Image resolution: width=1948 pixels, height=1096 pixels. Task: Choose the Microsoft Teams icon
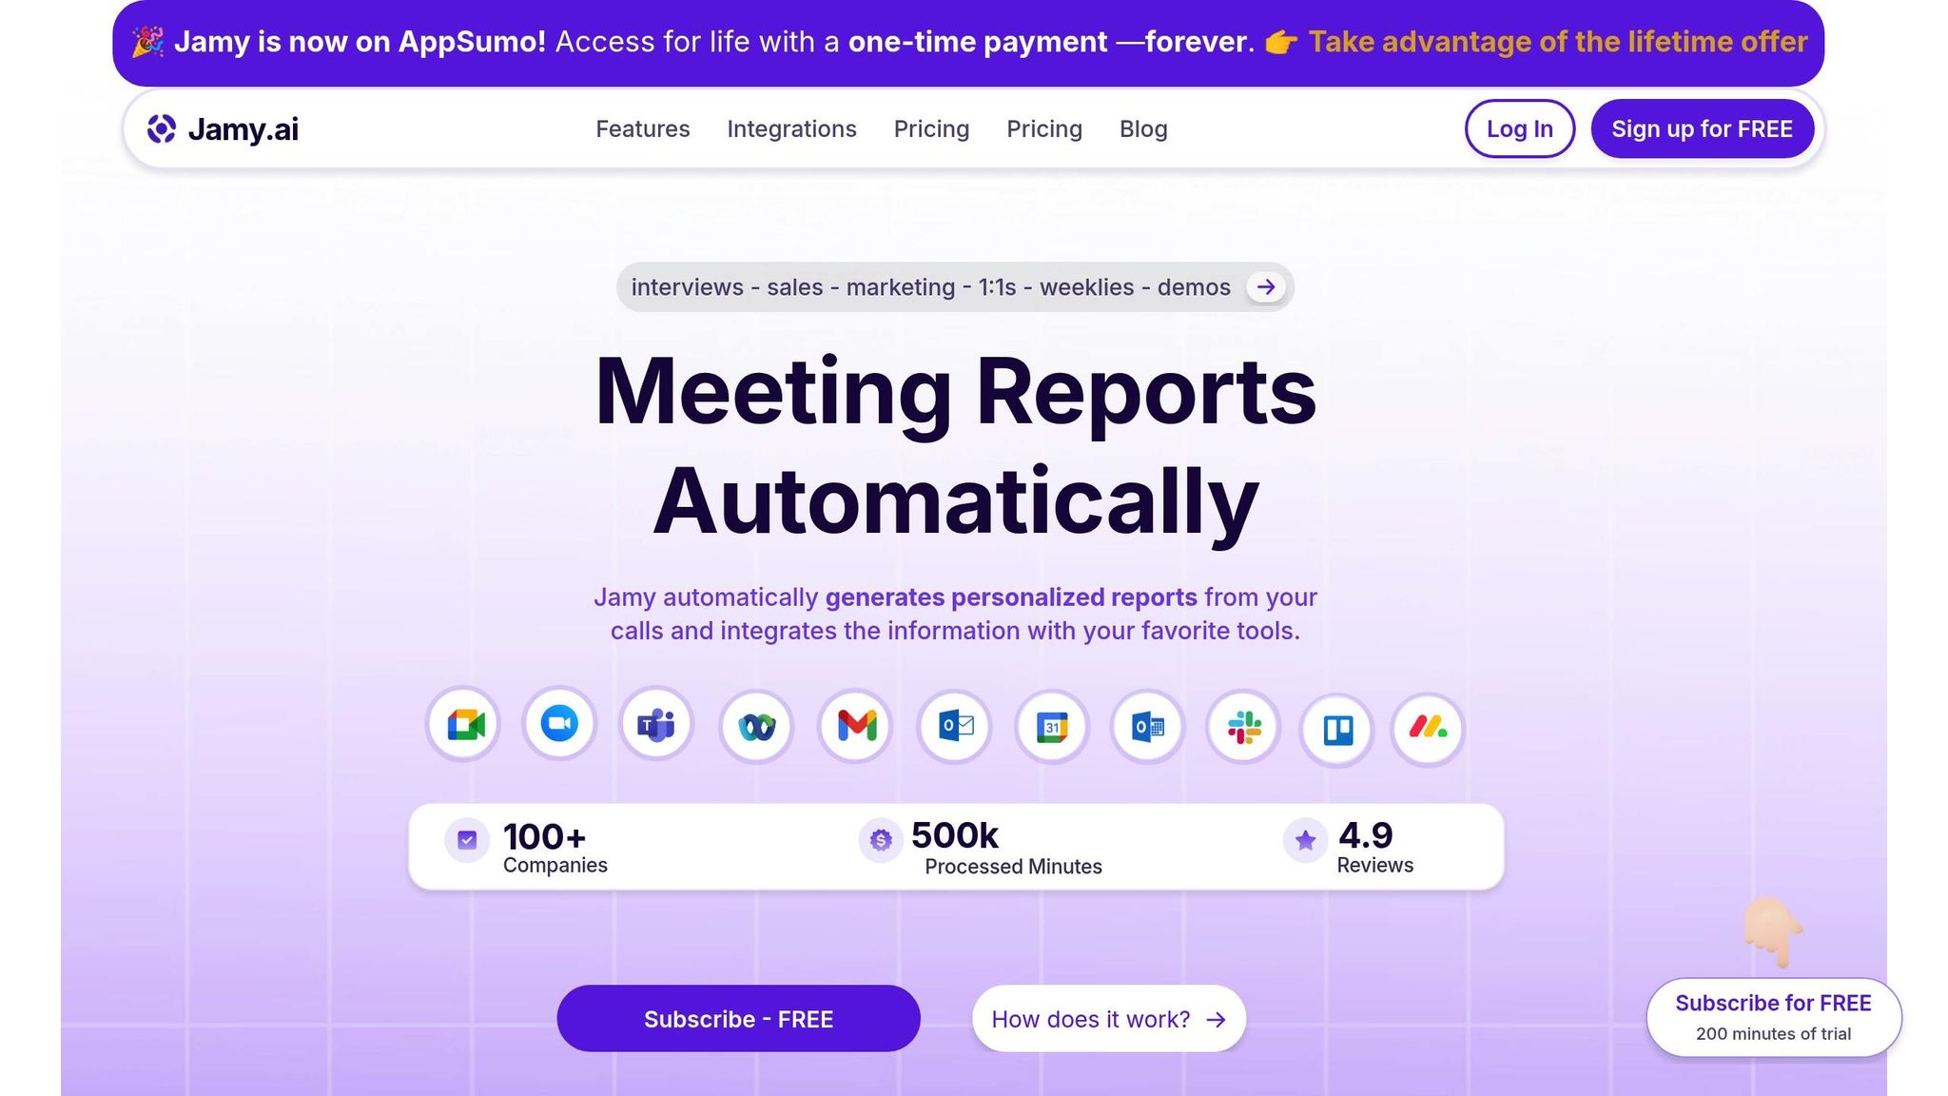[x=656, y=725]
